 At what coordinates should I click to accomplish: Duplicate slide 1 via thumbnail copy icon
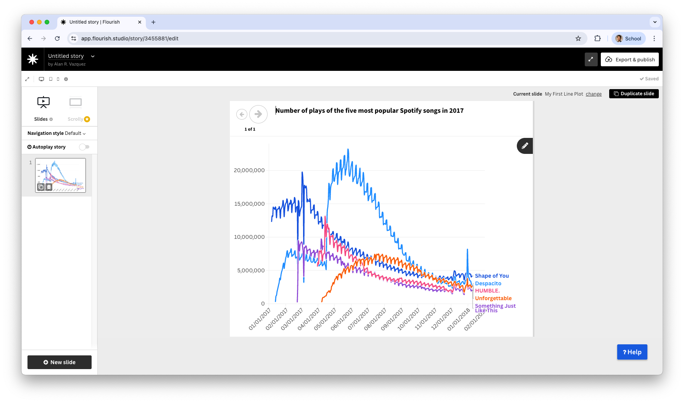pyautogui.click(x=41, y=187)
